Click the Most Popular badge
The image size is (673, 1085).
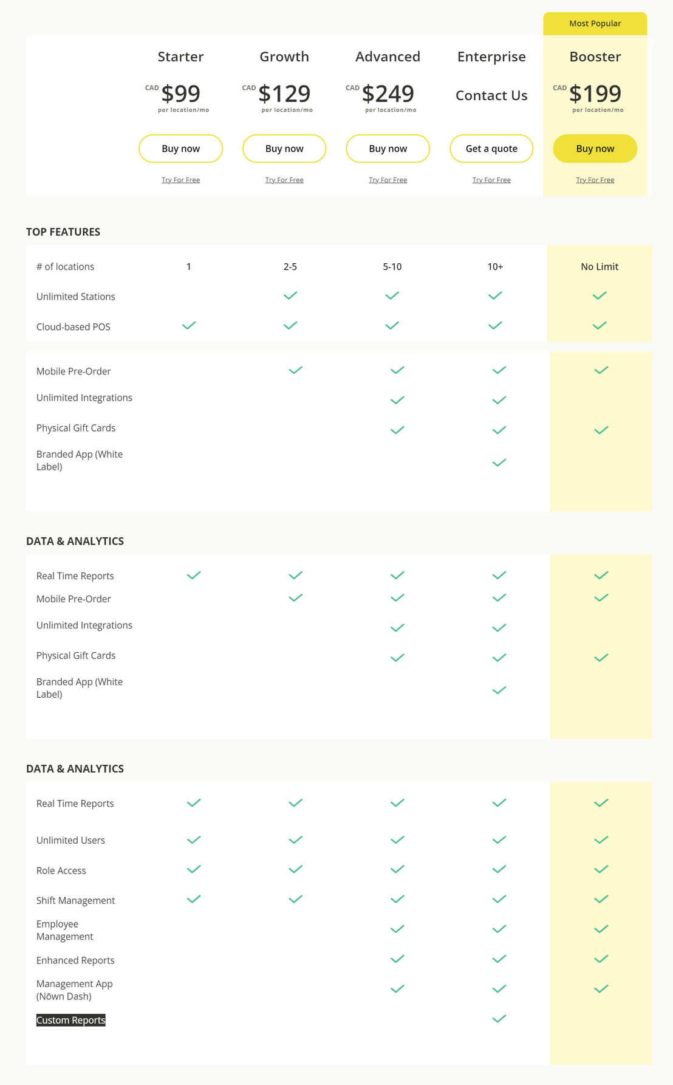(595, 24)
